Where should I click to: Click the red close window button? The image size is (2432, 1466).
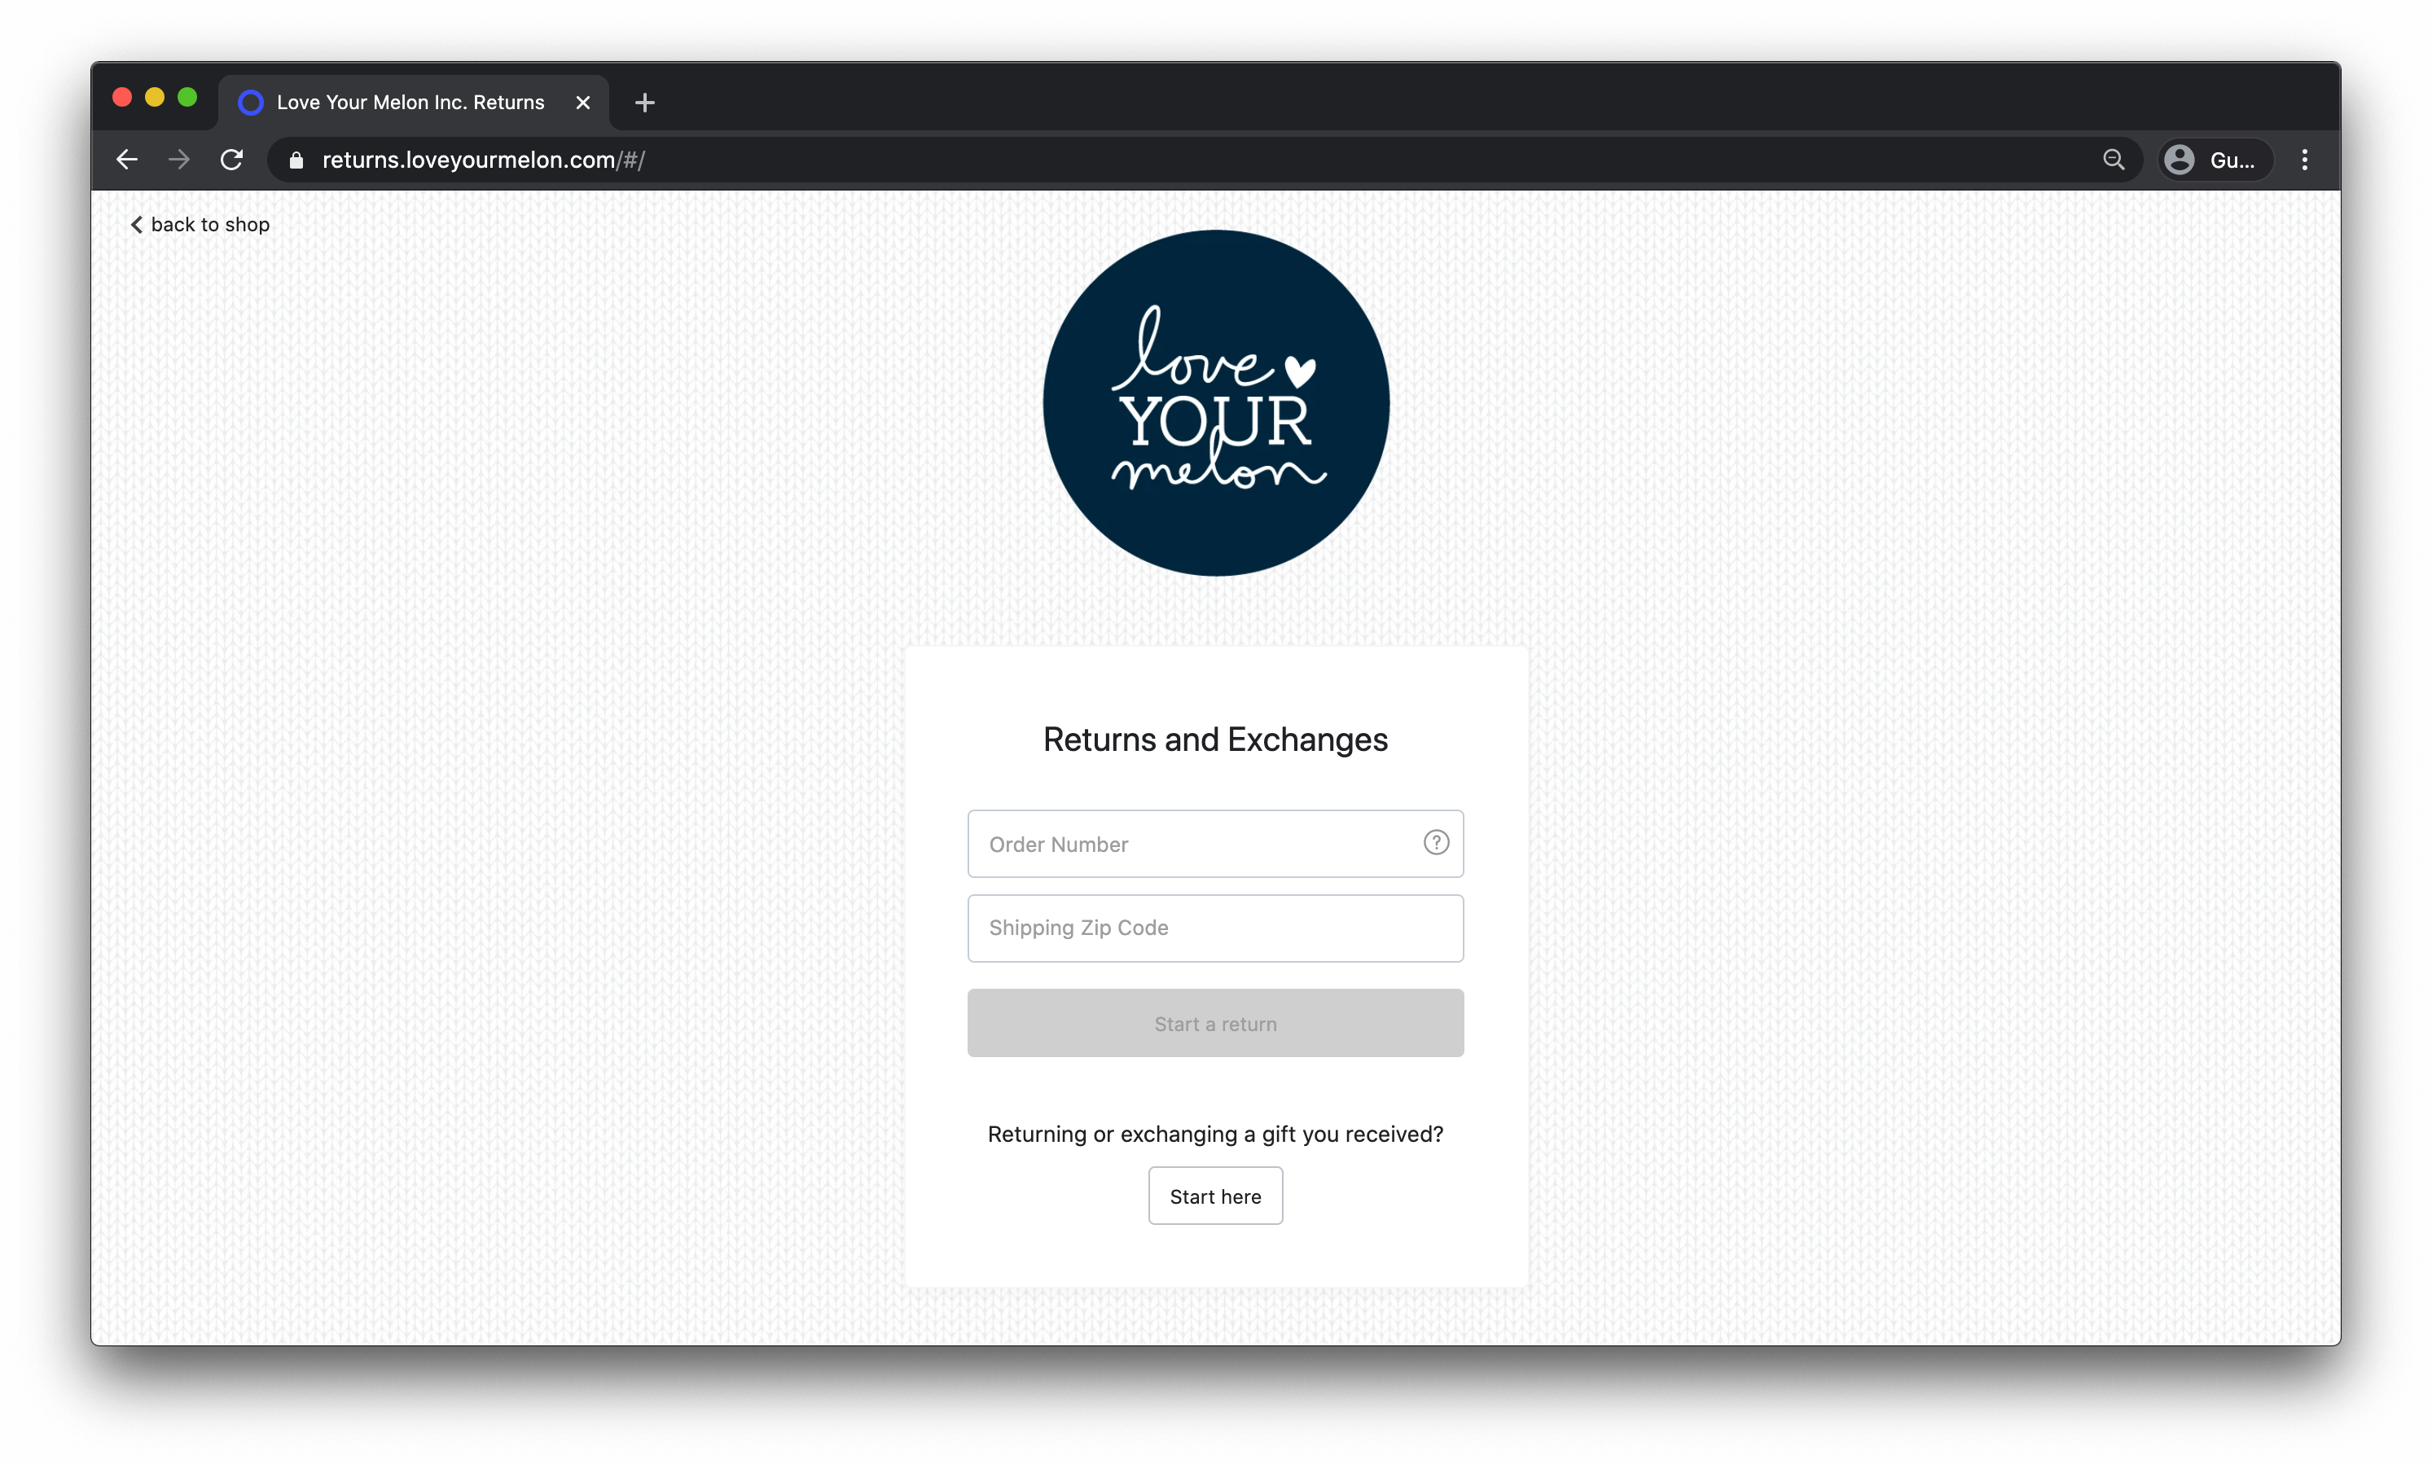click(122, 97)
